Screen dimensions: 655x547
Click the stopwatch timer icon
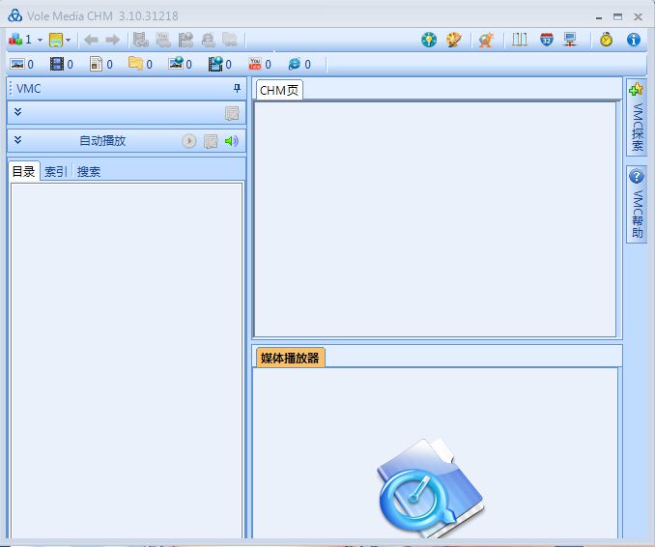point(606,40)
